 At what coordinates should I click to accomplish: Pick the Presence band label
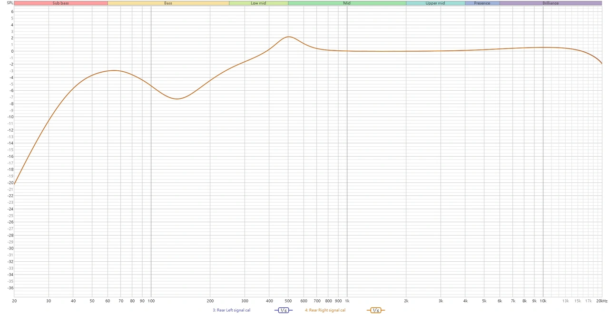(x=482, y=3)
